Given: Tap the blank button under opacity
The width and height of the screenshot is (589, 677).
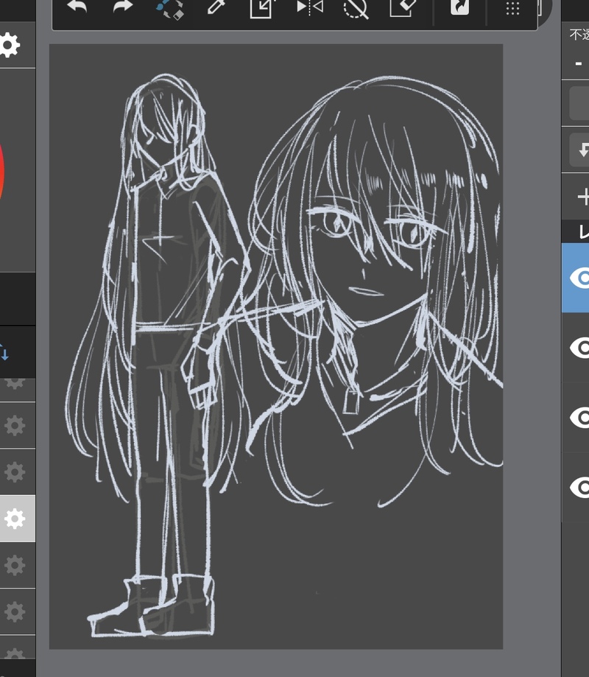Looking at the screenshot, I should point(579,103).
